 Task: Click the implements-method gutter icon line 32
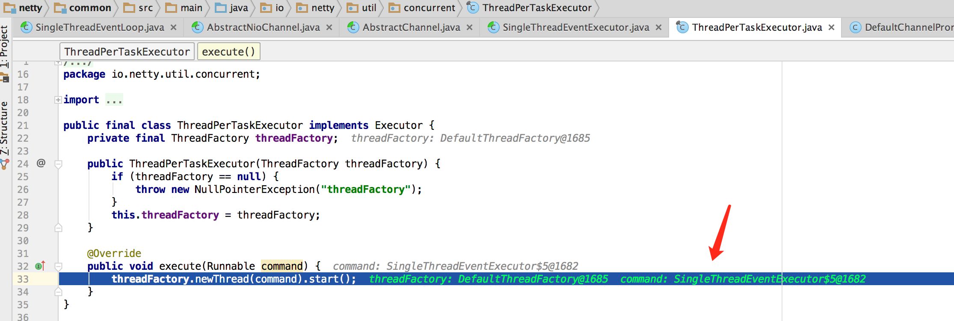(x=40, y=266)
